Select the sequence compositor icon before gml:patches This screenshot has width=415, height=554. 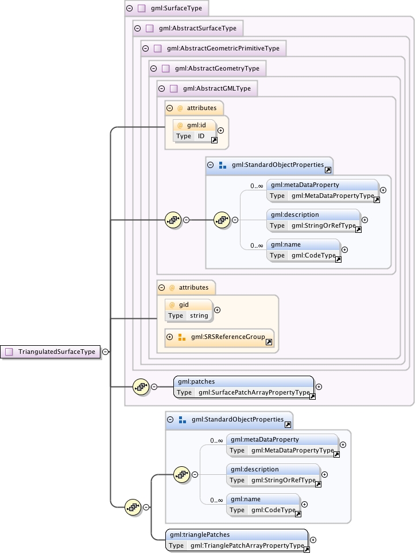click(141, 387)
